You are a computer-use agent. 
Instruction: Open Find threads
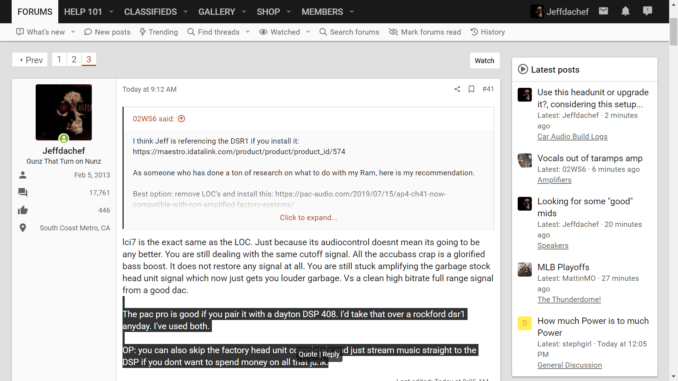pyautogui.click(x=213, y=32)
